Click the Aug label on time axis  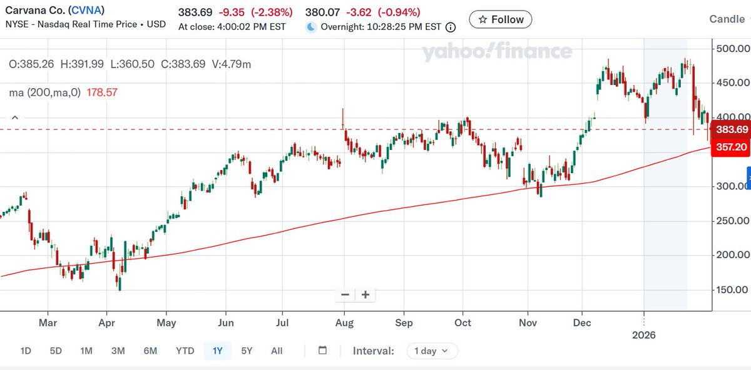344,323
